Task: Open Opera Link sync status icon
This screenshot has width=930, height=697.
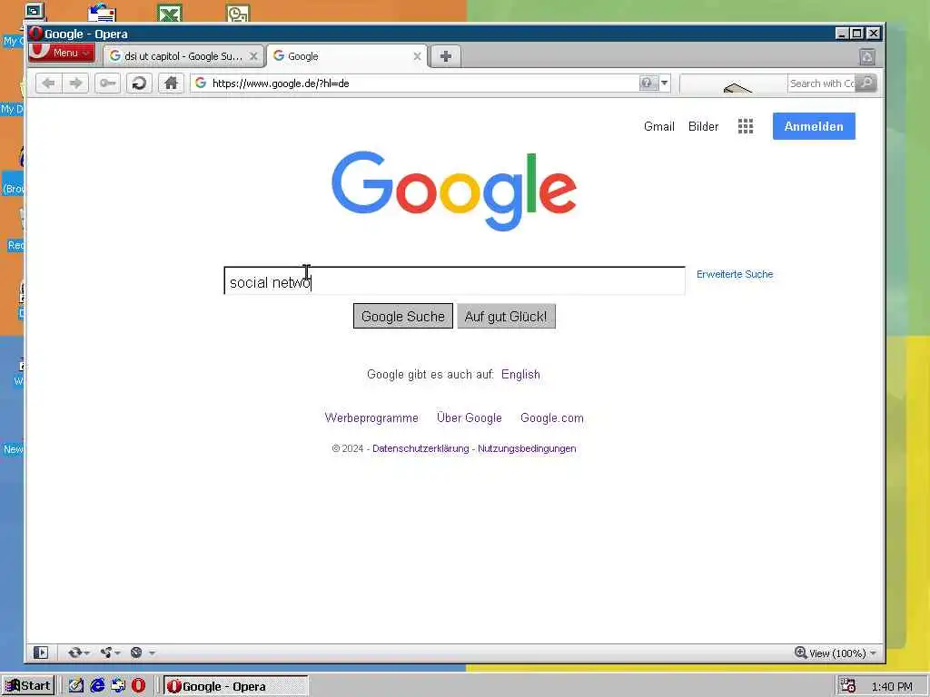Action: click(x=74, y=653)
